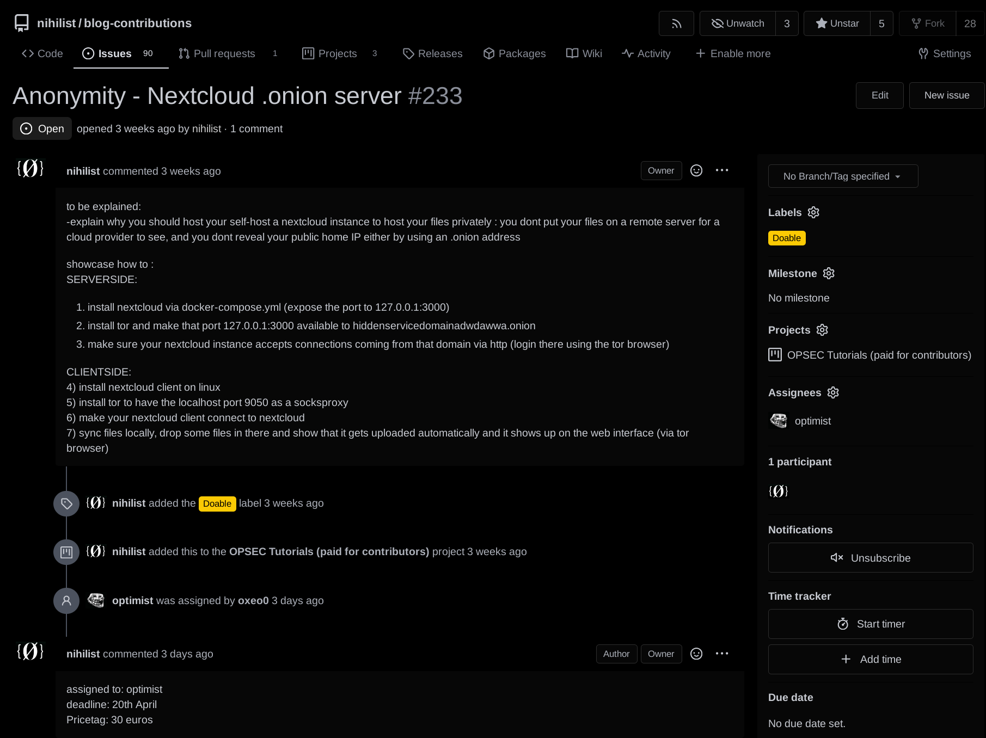This screenshot has height=738, width=986.
Task: Click the label event tag icon in timeline
Action: 66,503
